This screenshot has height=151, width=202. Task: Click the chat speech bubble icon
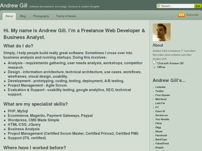point(154,63)
